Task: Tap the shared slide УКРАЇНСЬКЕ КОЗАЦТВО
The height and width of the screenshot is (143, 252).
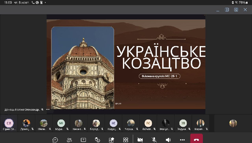Action: (126, 64)
